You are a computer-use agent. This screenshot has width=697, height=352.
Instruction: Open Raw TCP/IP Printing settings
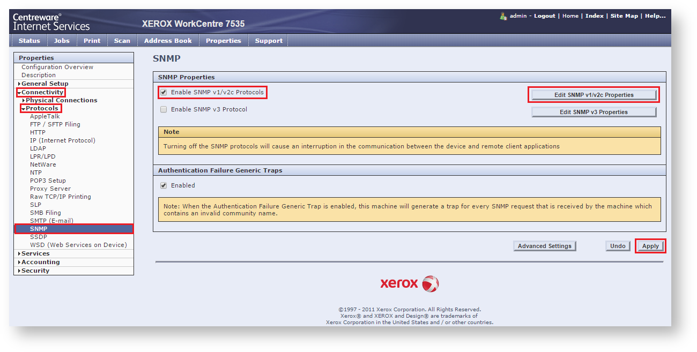(61, 197)
